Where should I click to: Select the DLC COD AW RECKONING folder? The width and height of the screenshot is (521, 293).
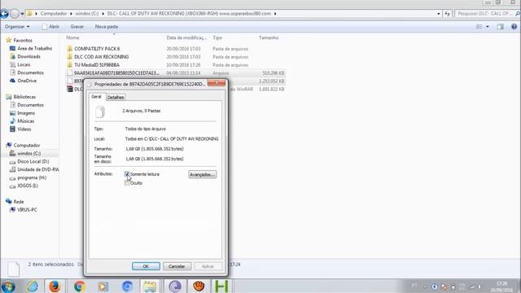pos(101,57)
